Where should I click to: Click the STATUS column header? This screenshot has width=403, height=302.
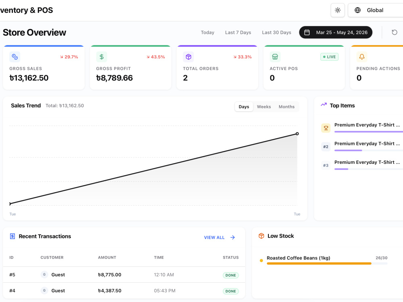coord(231,258)
